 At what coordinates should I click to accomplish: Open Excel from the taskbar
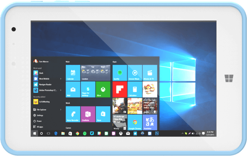(x=106, y=134)
